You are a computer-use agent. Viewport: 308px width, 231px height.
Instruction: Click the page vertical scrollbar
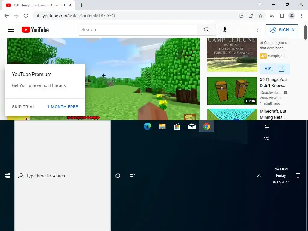(306, 32)
